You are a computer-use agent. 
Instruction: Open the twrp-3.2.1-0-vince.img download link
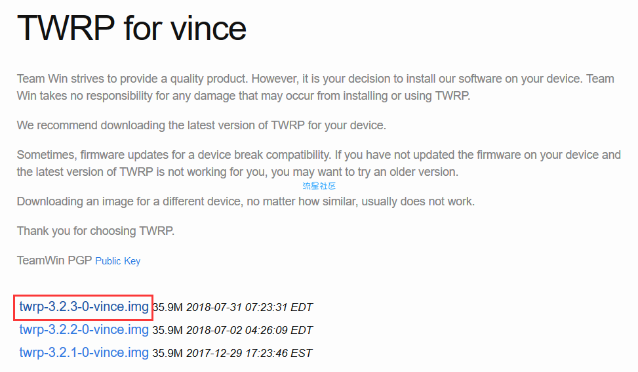[84, 353]
